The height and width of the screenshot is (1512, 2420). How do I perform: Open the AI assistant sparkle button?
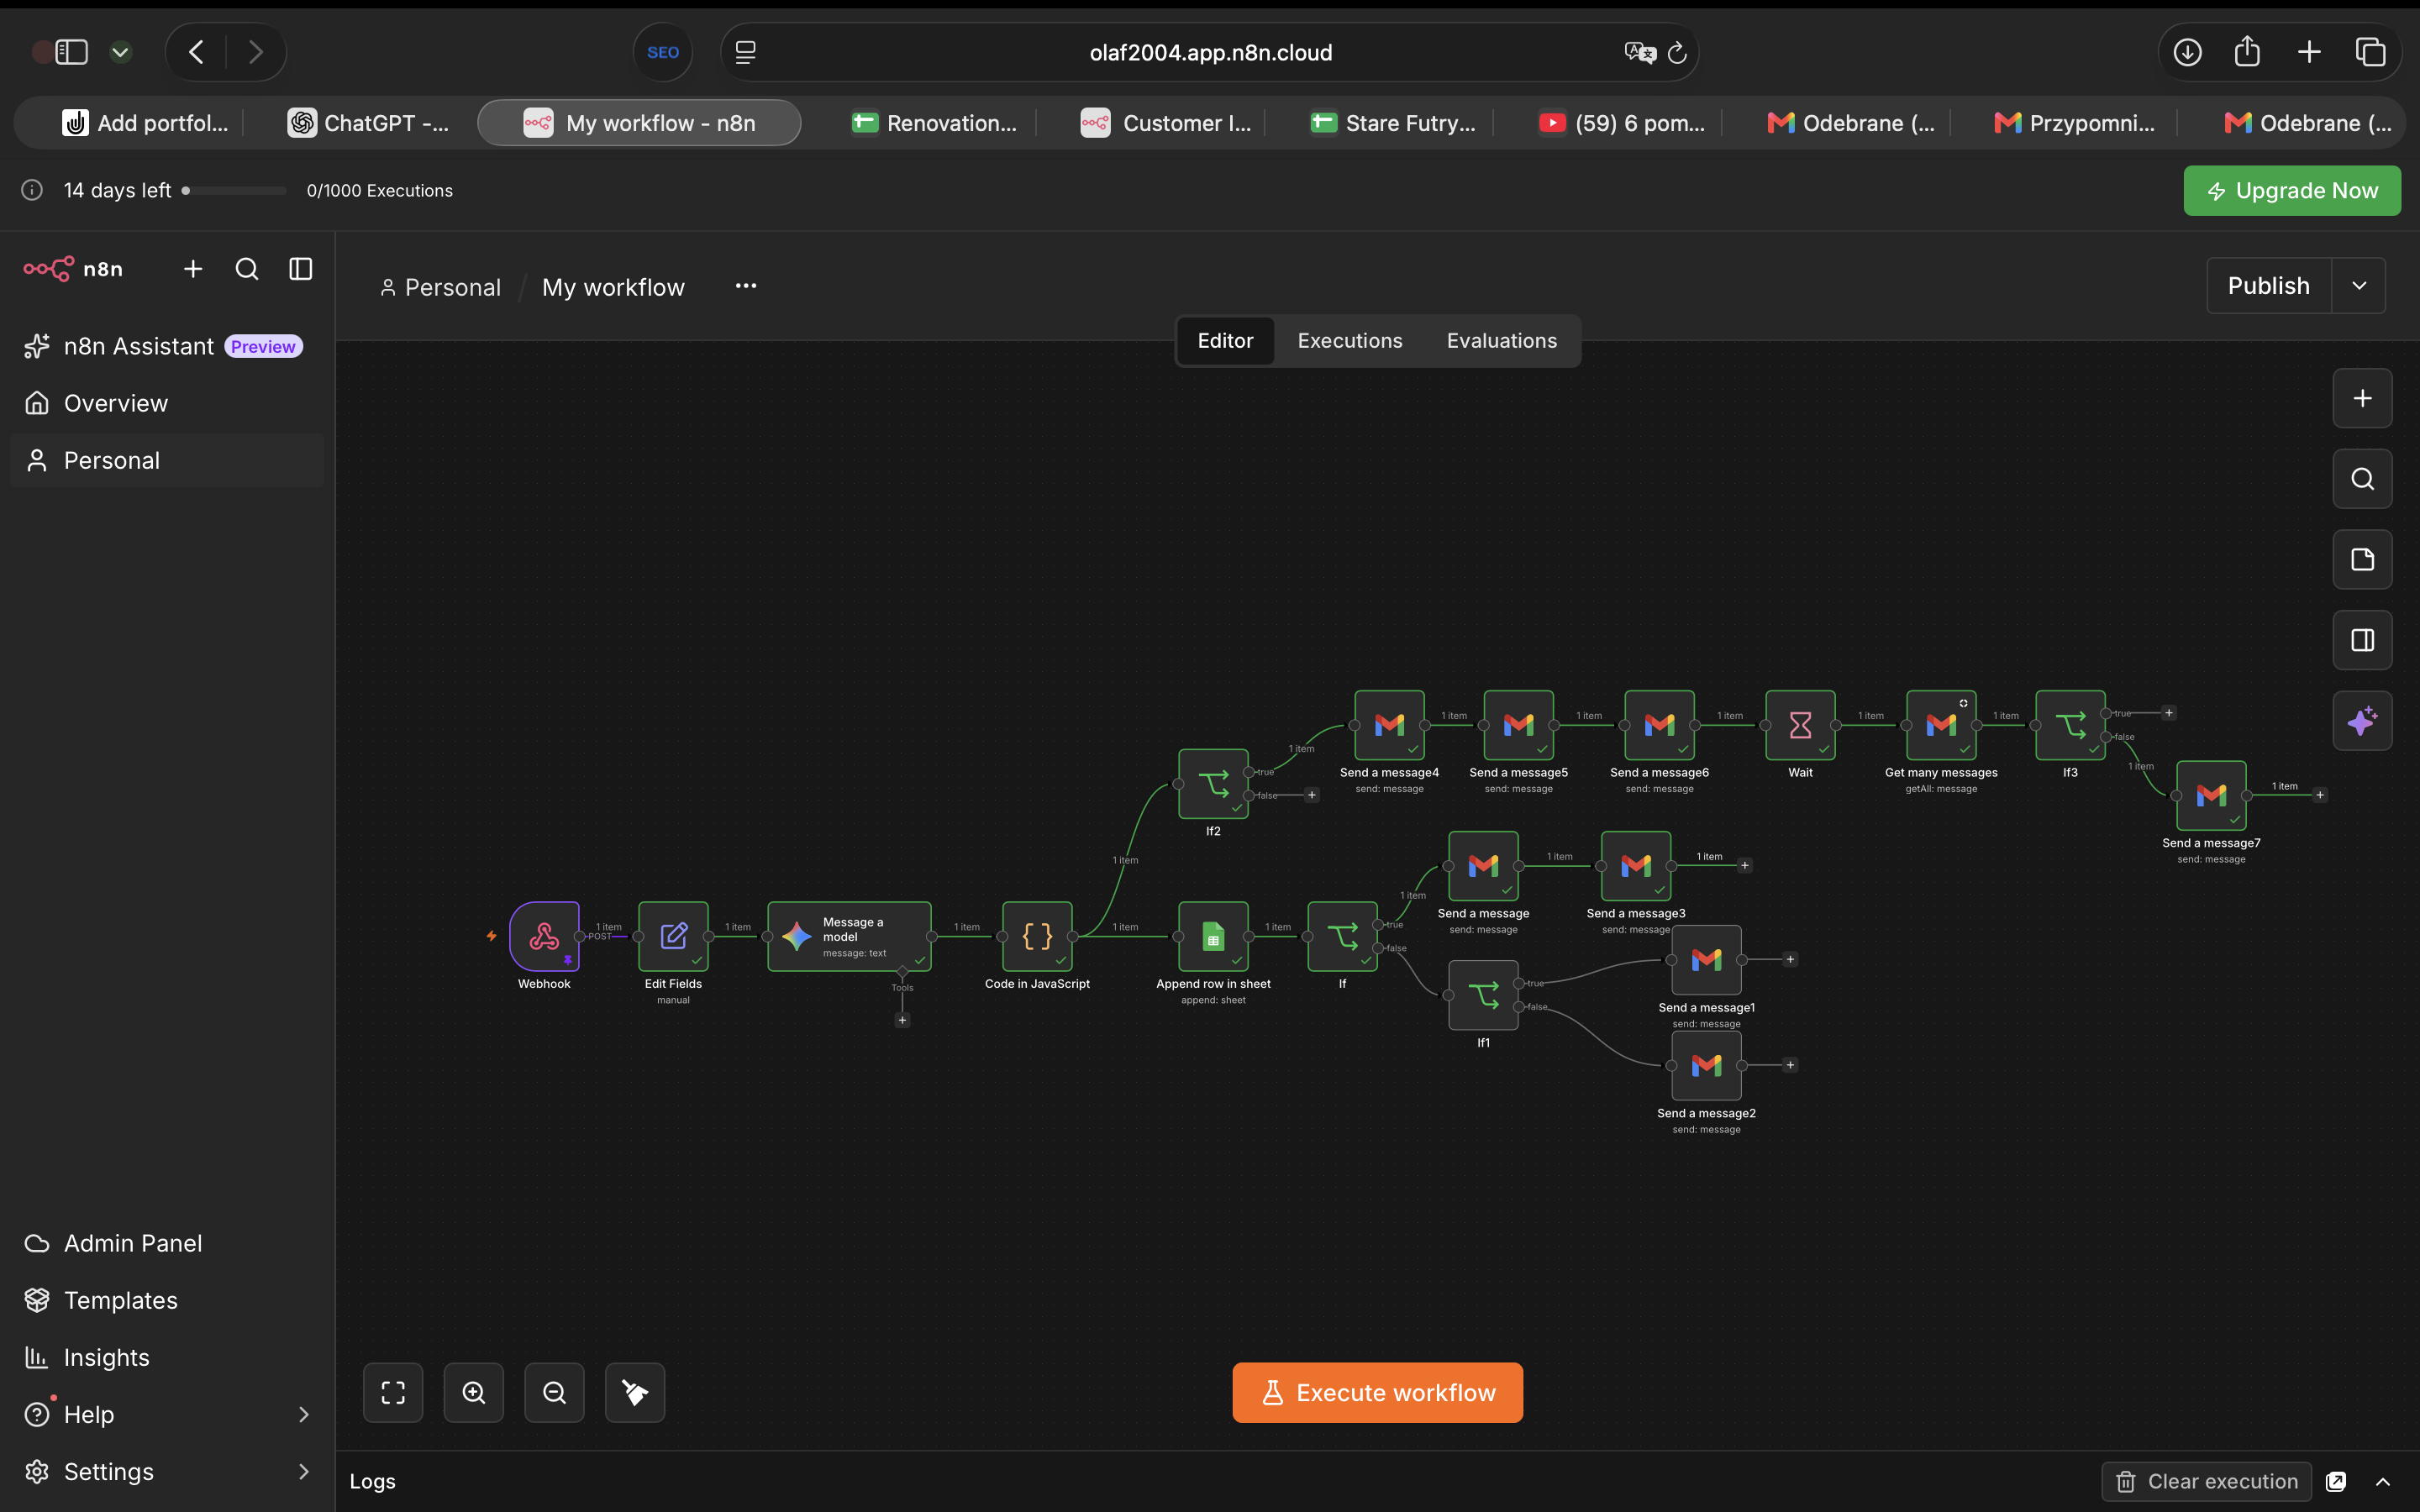pyautogui.click(x=2362, y=721)
